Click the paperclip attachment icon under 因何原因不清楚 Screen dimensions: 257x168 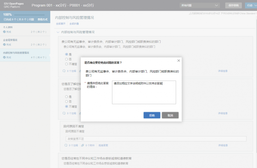[82, 145]
